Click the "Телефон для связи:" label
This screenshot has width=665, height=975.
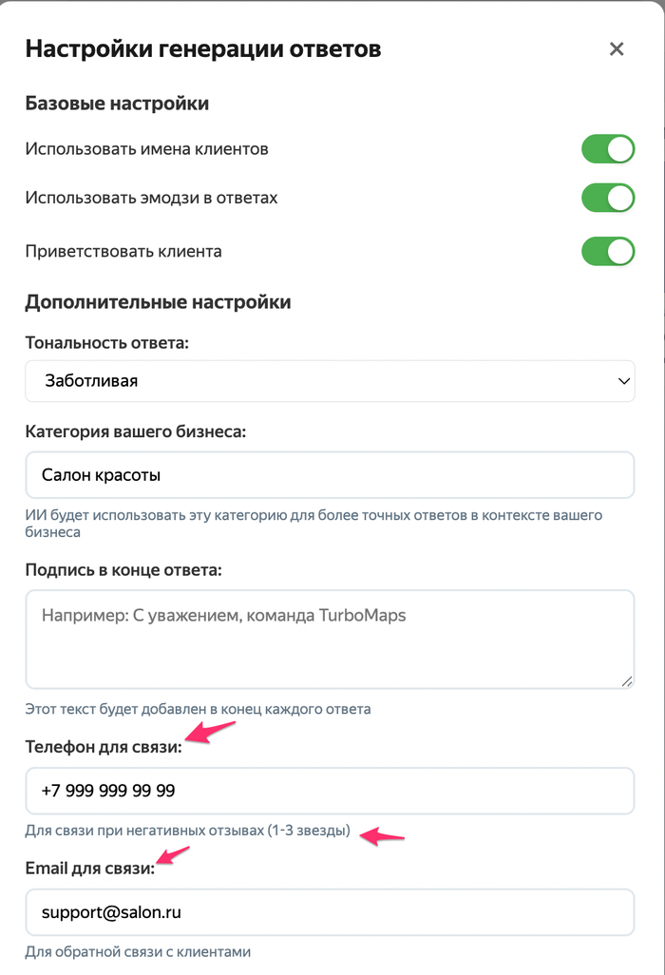pyautogui.click(x=104, y=747)
